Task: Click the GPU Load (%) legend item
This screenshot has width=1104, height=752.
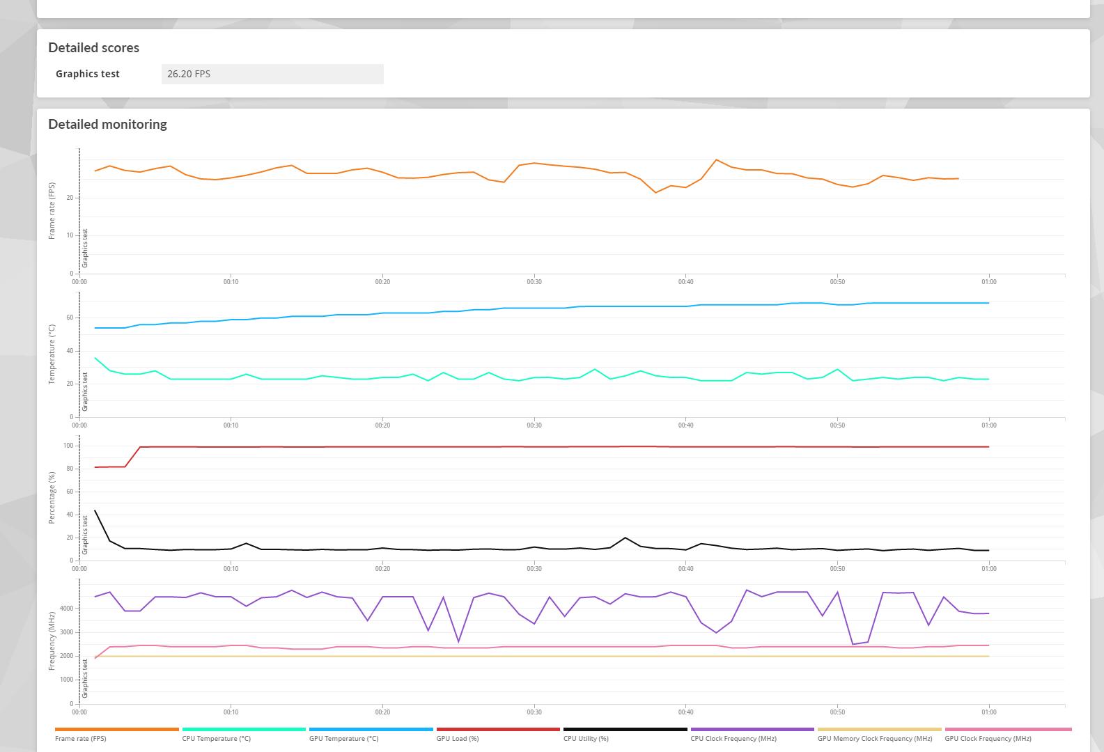Action: click(458, 738)
